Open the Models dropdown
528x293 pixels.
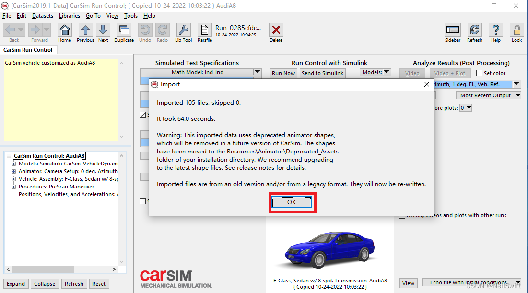point(375,72)
